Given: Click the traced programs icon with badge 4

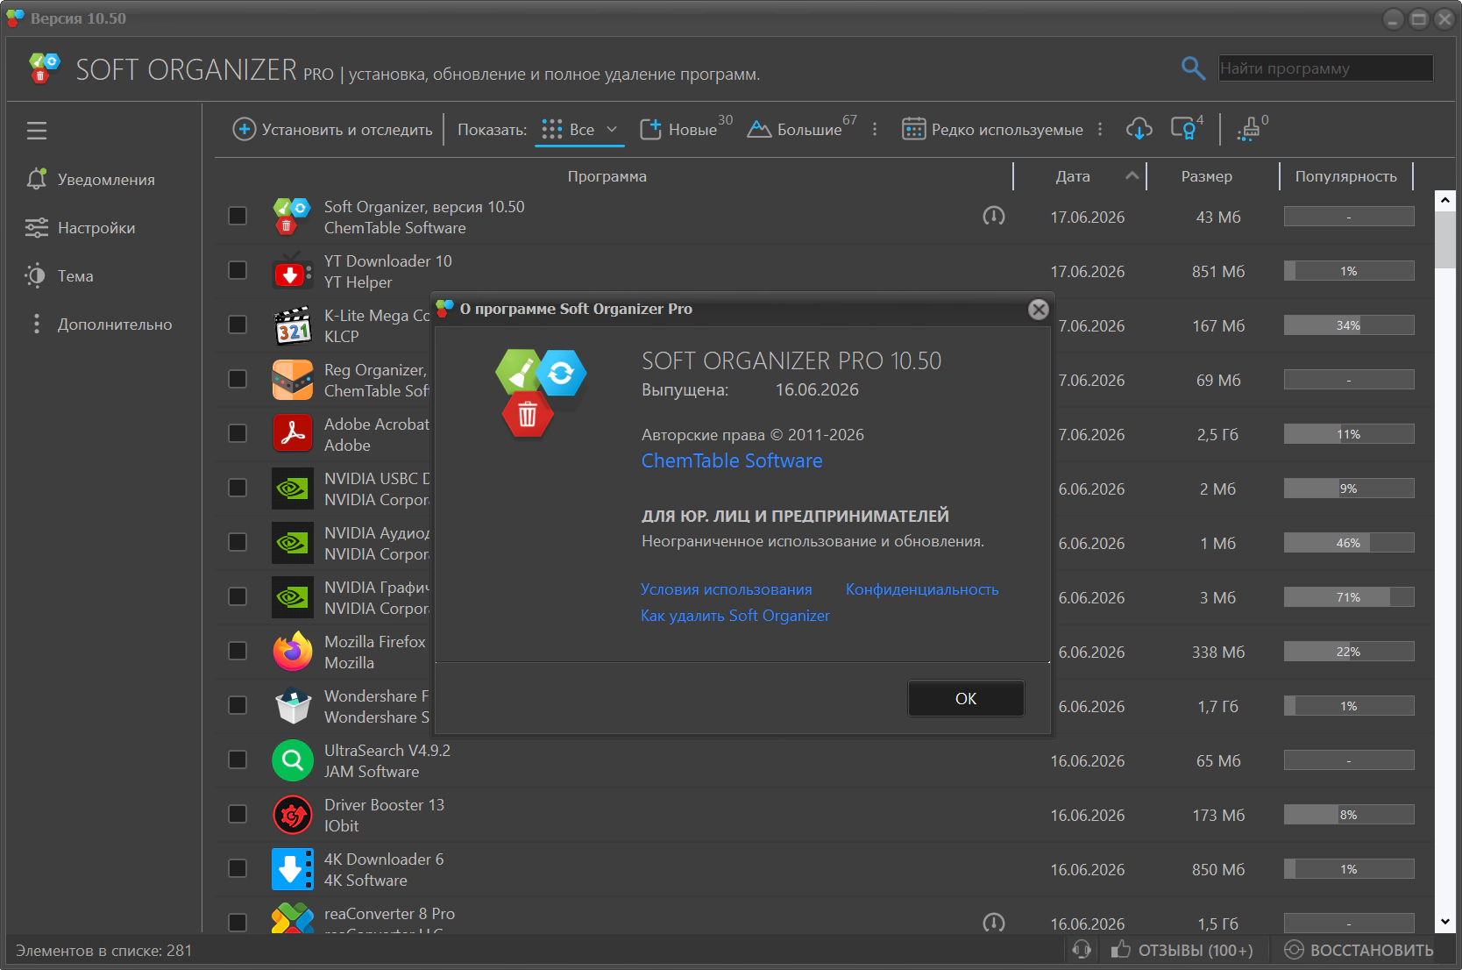Looking at the screenshot, I should coord(1184,129).
